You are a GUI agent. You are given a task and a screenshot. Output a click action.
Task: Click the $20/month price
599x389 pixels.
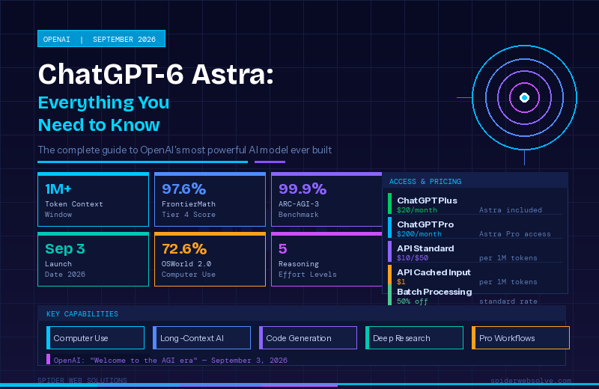coord(417,210)
